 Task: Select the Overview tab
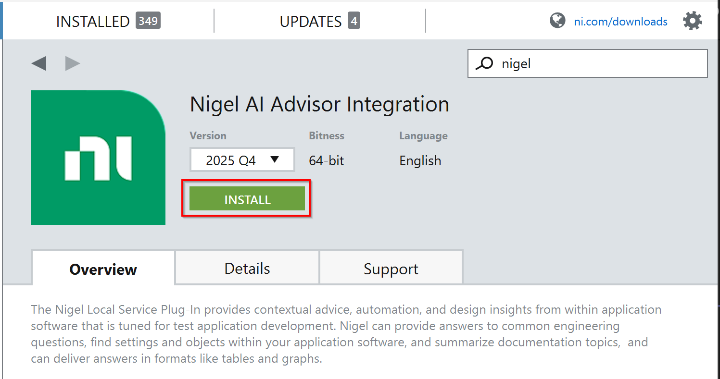pyautogui.click(x=103, y=269)
